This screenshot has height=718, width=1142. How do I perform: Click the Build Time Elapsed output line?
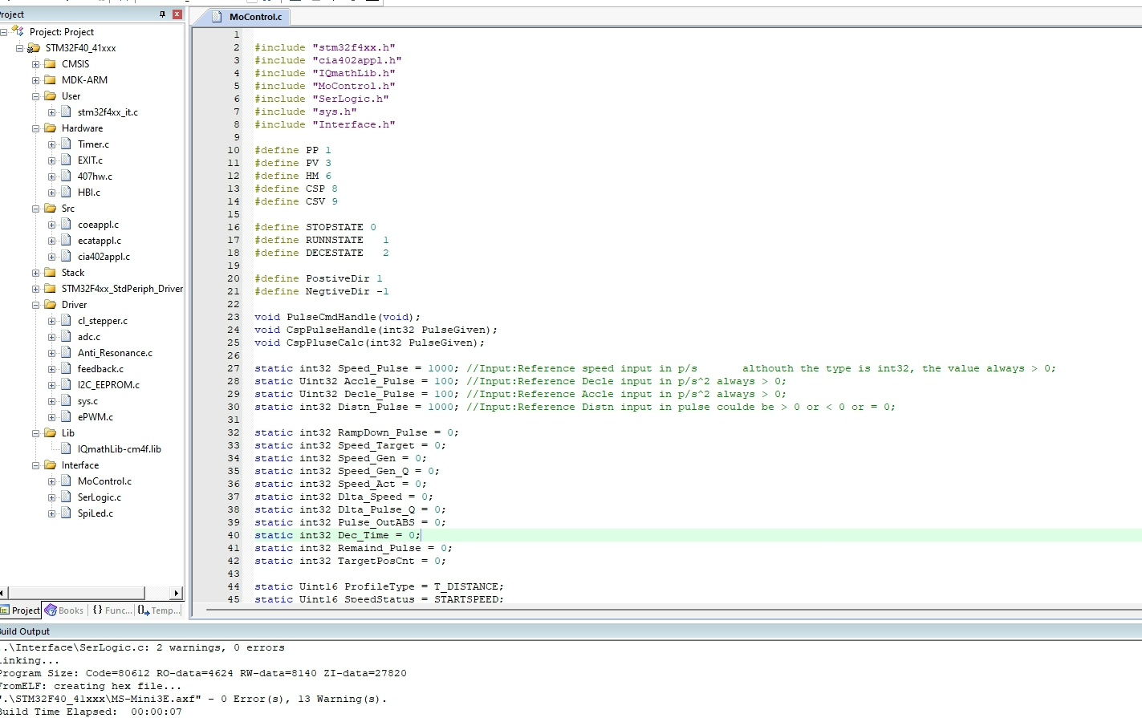tap(91, 712)
